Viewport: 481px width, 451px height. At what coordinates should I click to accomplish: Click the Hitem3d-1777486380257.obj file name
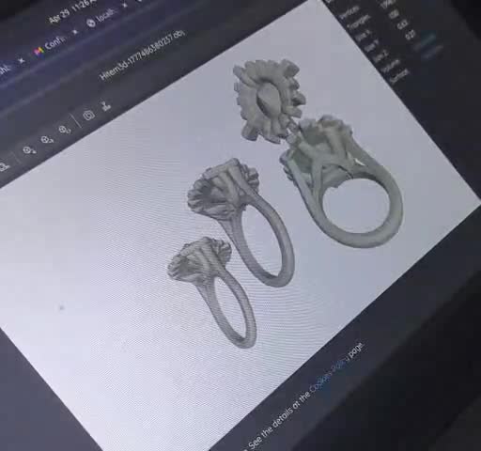[143, 55]
